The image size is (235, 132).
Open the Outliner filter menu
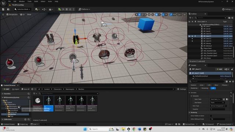191,18
